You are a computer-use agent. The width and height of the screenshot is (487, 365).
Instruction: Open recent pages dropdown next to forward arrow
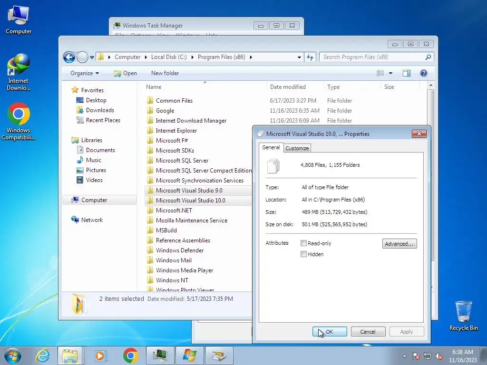(92, 58)
